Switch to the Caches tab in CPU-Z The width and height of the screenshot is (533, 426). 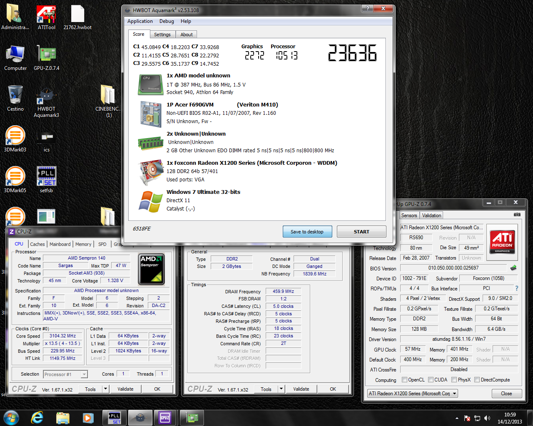click(x=37, y=244)
